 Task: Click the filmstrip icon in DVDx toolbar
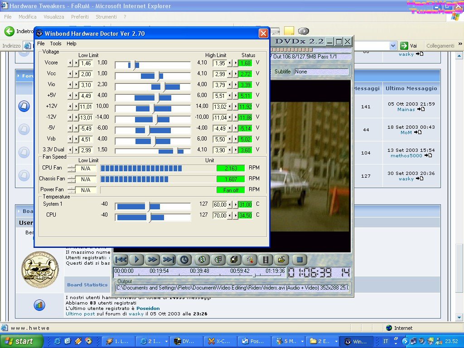pos(266,260)
